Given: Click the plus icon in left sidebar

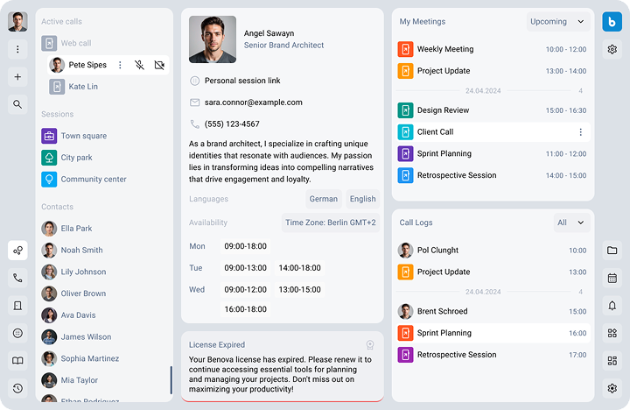Looking at the screenshot, I should 17,77.
